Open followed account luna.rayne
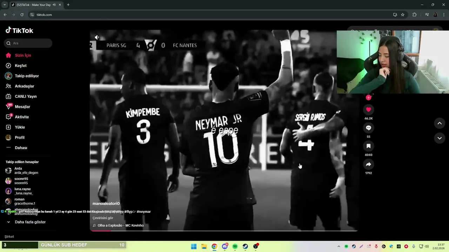This screenshot has height=252, width=449. [x=19, y=191]
